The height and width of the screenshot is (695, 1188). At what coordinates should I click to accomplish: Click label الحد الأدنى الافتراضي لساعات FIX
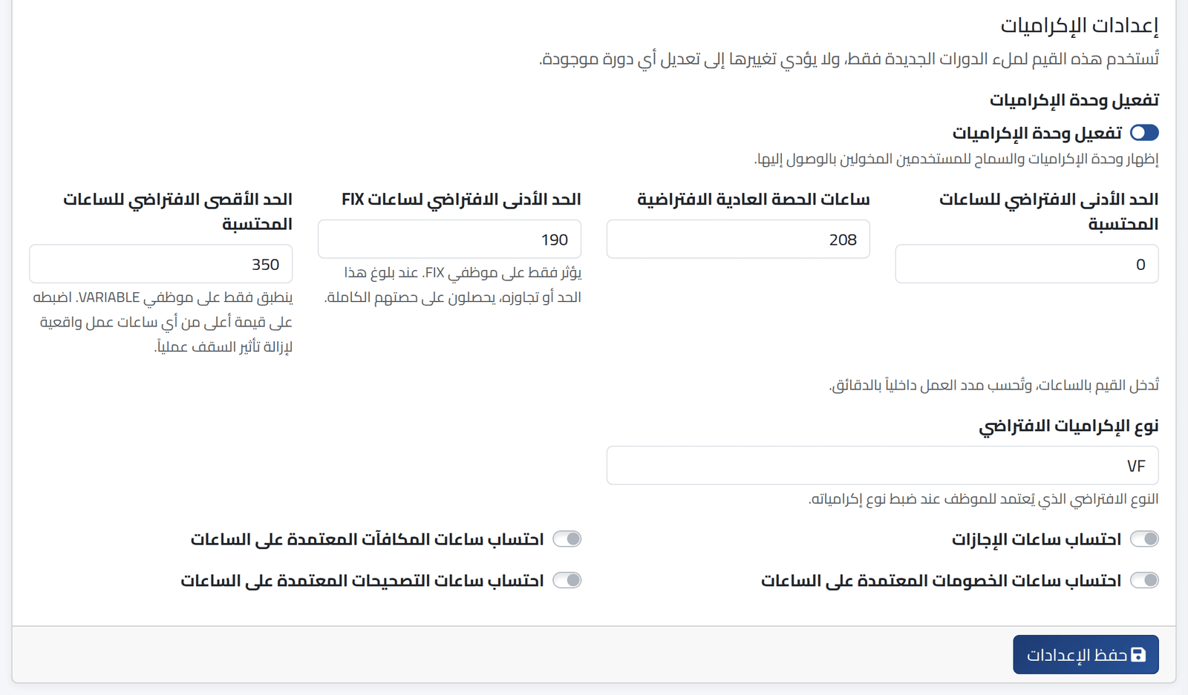click(461, 200)
